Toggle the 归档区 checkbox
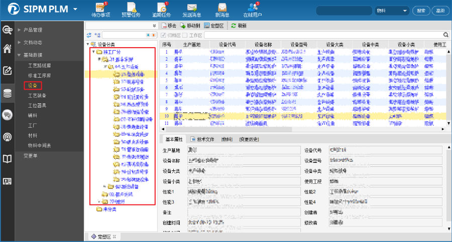The width and height of the screenshot is (452, 242). click(163, 35)
